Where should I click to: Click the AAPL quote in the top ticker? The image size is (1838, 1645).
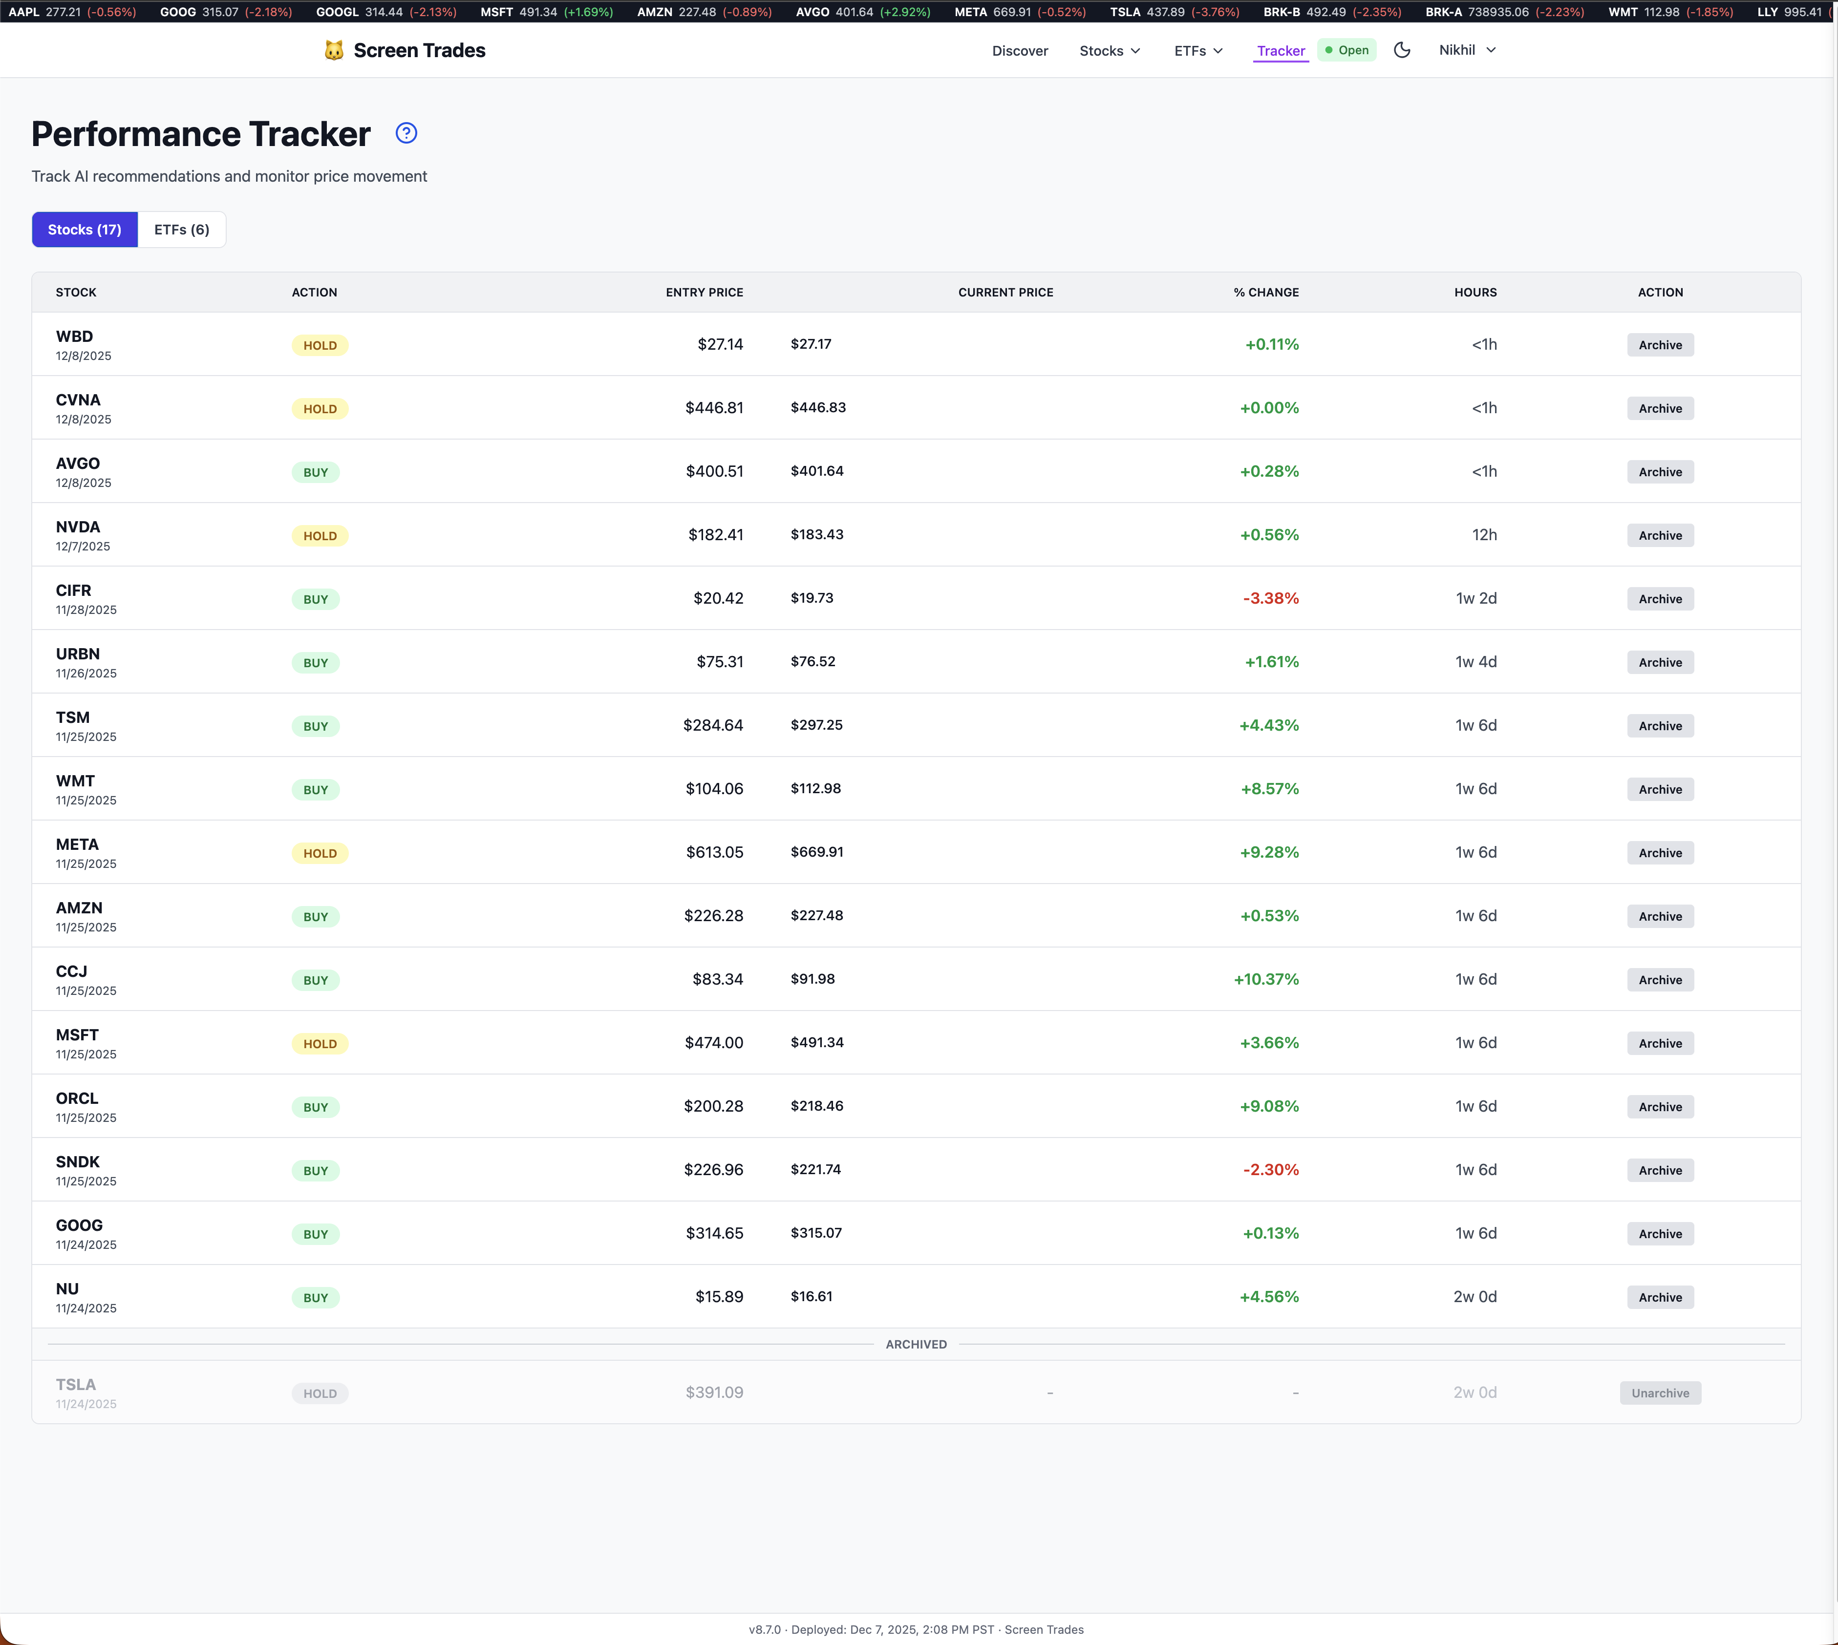coord(72,12)
